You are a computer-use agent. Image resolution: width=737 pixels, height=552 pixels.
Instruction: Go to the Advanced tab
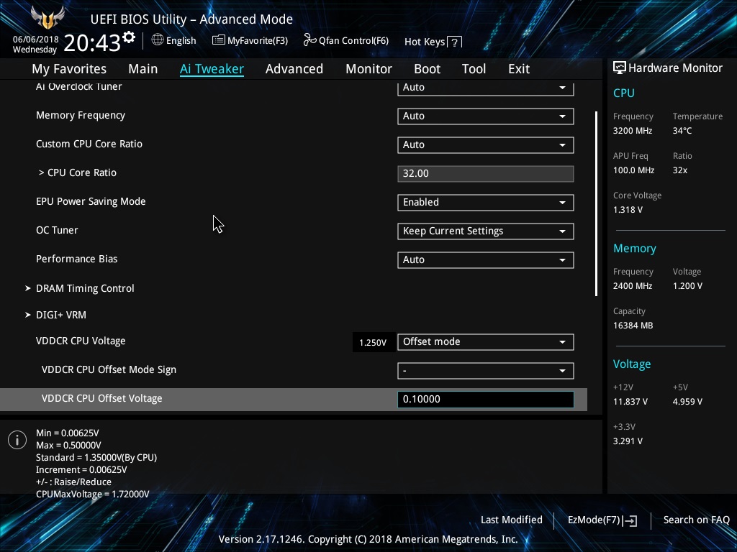click(x=294, y=69)
